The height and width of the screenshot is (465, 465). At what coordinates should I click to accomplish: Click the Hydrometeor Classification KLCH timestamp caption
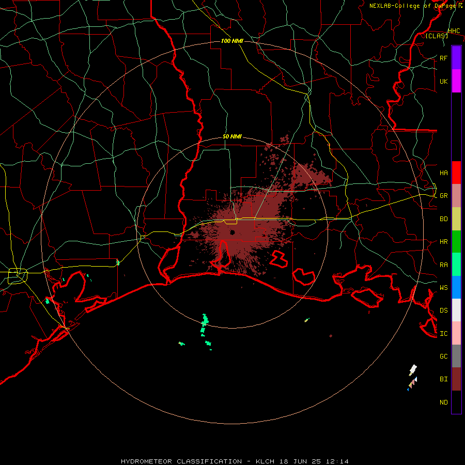click(235, 461)
